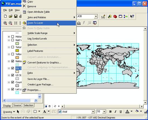The image size is (148, 120).
Task: Uncheck the NW S layer checkbox
Action: click(13, 68)
